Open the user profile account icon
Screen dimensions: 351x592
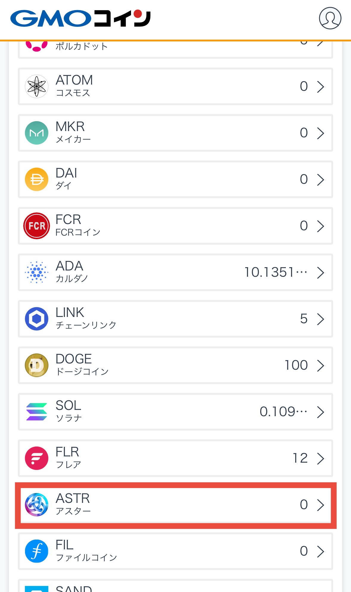pos(330,18)
